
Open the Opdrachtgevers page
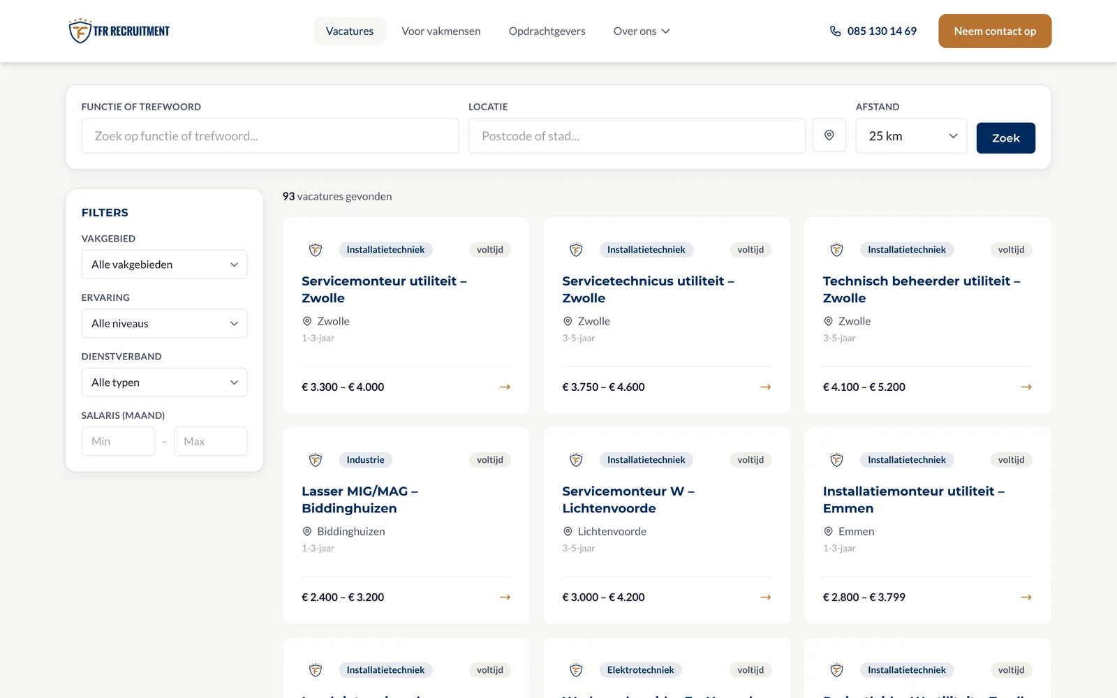547,31
